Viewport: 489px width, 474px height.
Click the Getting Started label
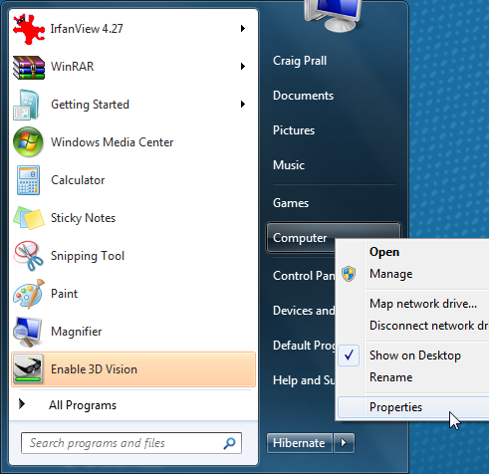[90, 105]
